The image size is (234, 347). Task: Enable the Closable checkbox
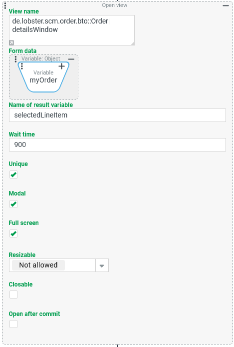(x=13, y=294)
